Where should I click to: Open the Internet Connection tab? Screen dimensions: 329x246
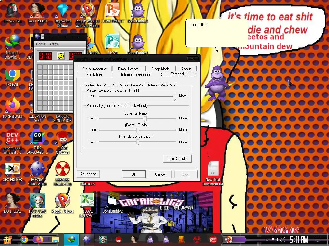click(136, 75)
